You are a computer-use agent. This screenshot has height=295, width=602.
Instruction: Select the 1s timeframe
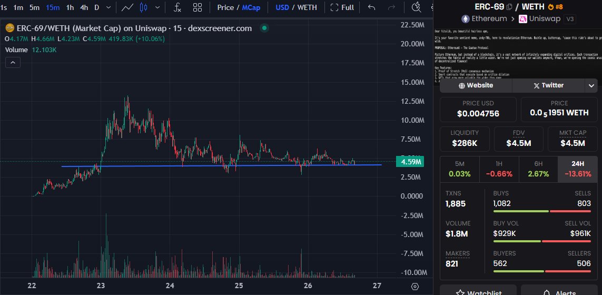(4, 7)
